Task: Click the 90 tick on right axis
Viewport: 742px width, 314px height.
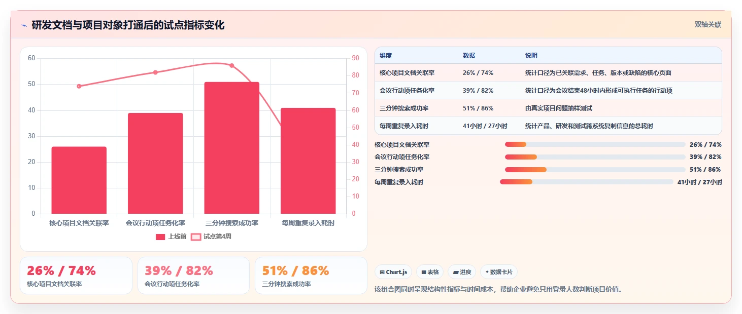Action: [x=355, y=58]
